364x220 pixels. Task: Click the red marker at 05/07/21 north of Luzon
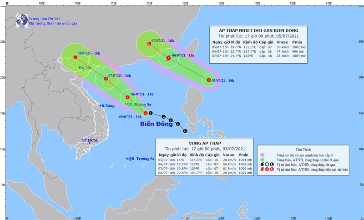(209, 80)
